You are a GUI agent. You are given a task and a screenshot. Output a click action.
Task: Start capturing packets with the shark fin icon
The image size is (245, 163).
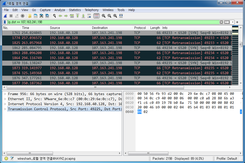[5, 16]
